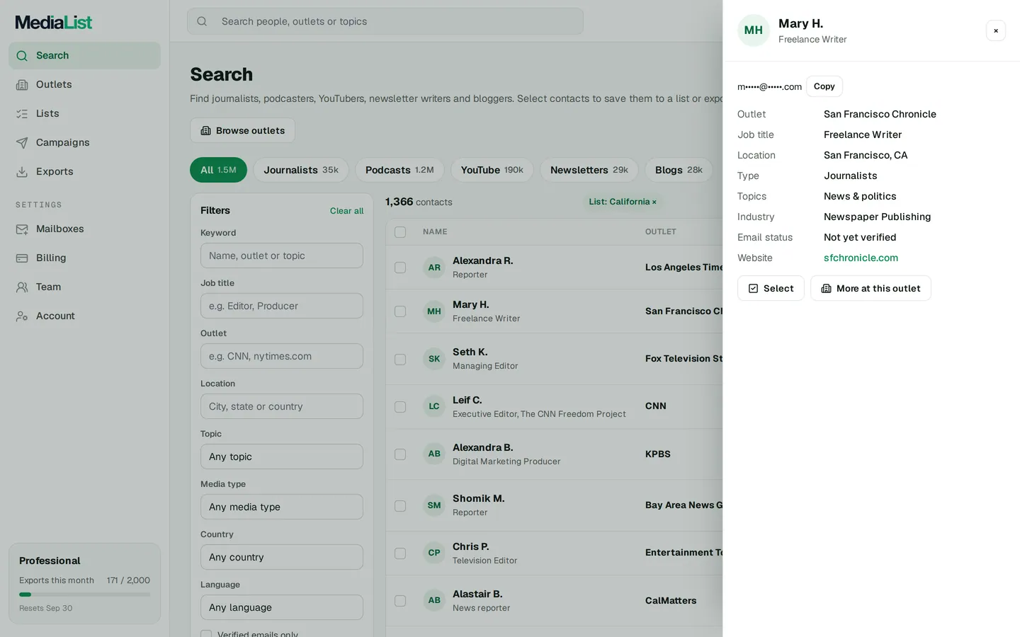Click the AR avatar for Alexandra R.
The image size is (1020, 637).
coord(434,268)
